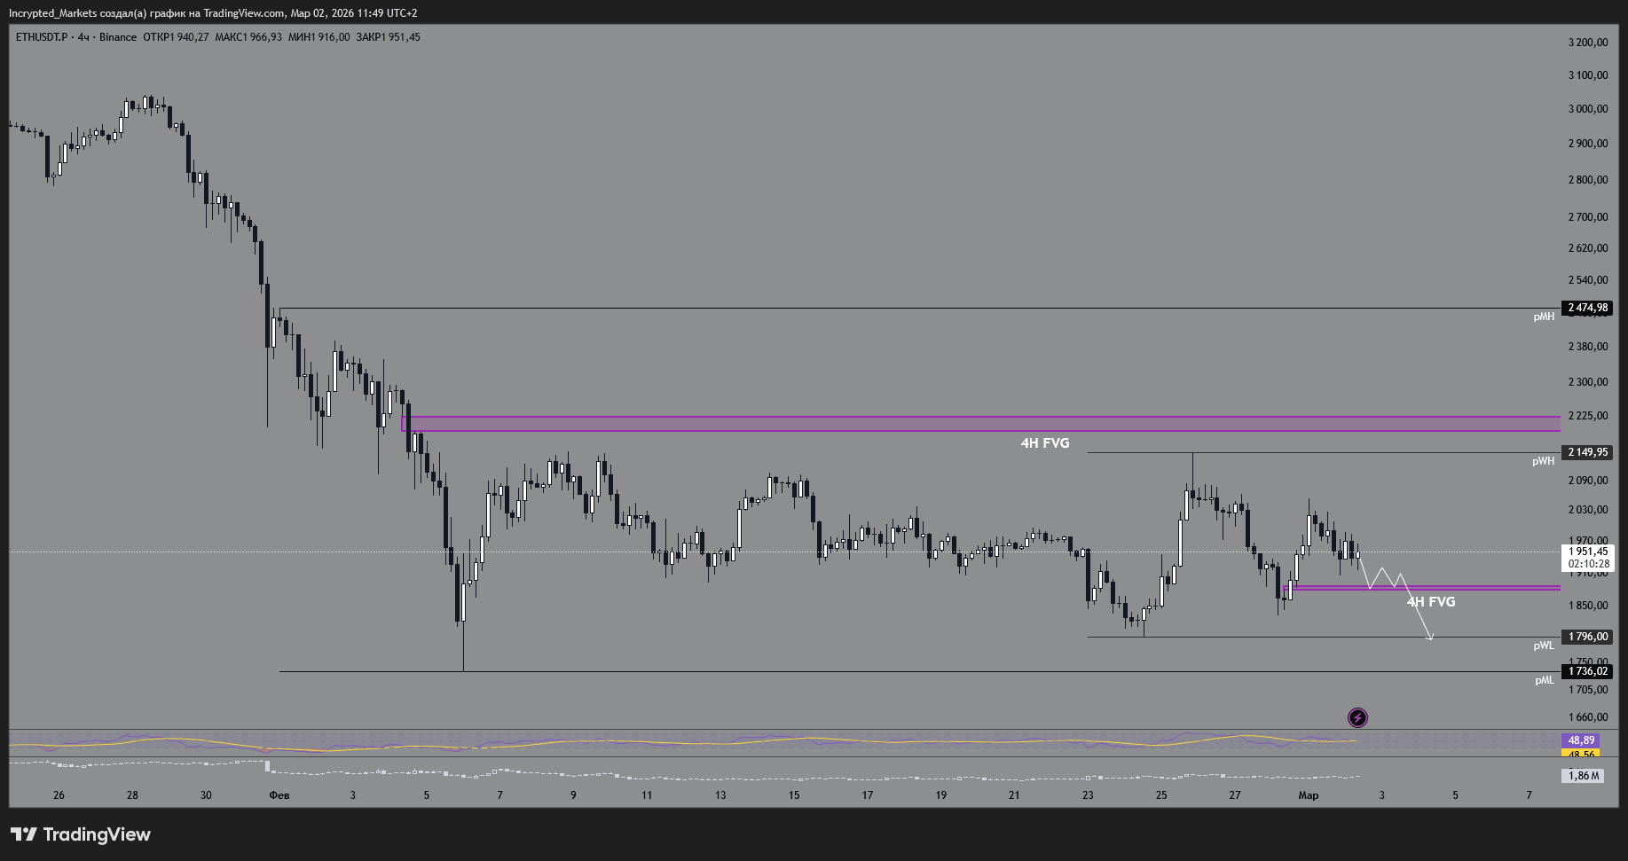
Task: Click the date 19 on time axis
Action: [x=940, y=795]
